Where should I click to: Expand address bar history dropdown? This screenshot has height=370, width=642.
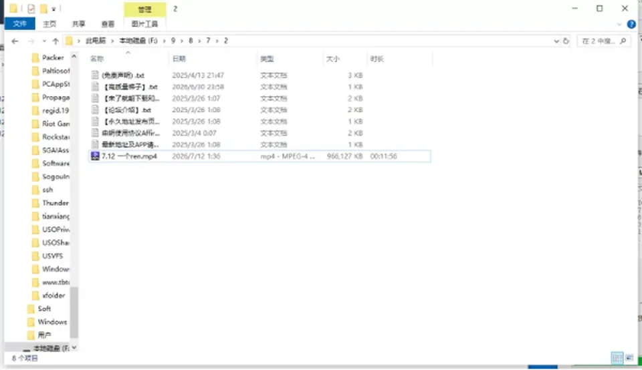click(556, 41)
